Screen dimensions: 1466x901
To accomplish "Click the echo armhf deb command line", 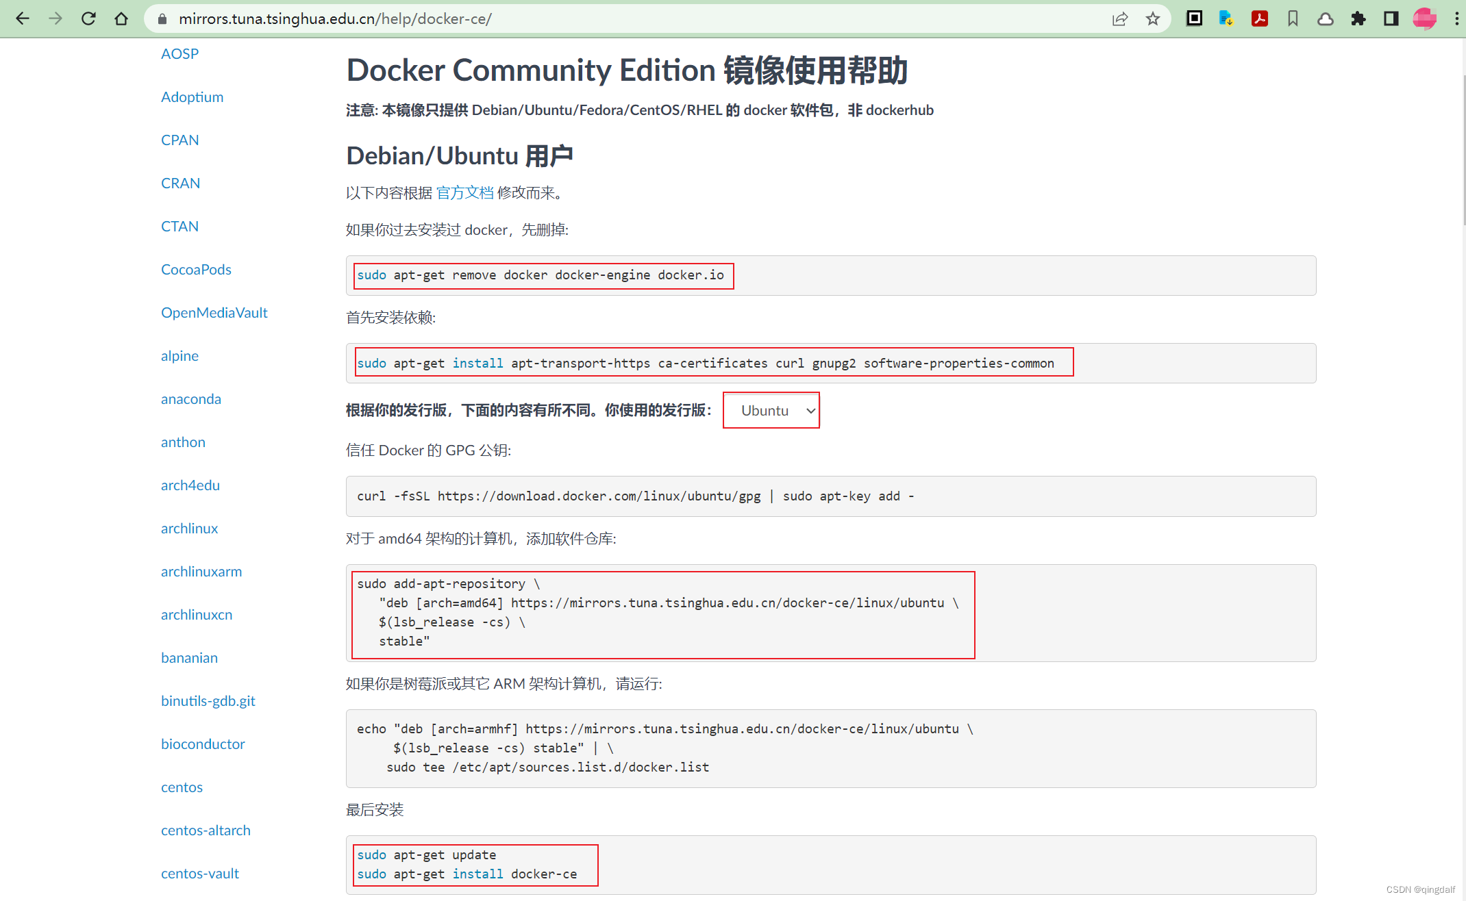I will click(x=664, y=728).
